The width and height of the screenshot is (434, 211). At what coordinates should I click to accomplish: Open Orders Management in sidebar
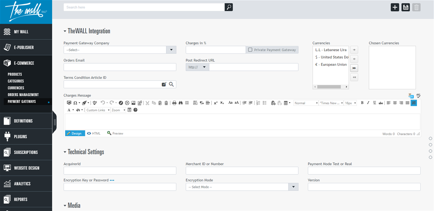coord(23,95)
